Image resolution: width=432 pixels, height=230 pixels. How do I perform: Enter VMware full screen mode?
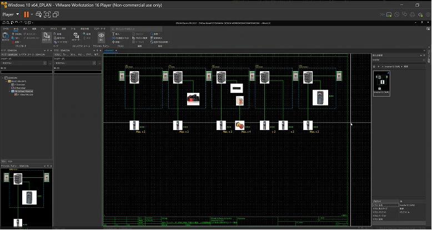[x=47, y=14]
